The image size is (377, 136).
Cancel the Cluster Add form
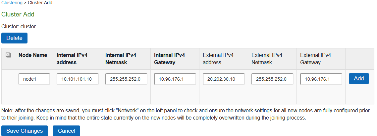[x=66, y=131]
